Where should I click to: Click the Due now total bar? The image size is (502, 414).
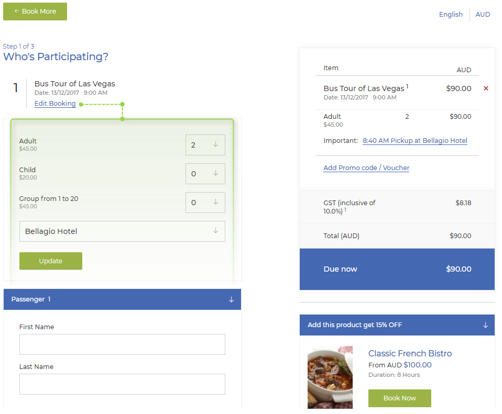tap(397, 269)
